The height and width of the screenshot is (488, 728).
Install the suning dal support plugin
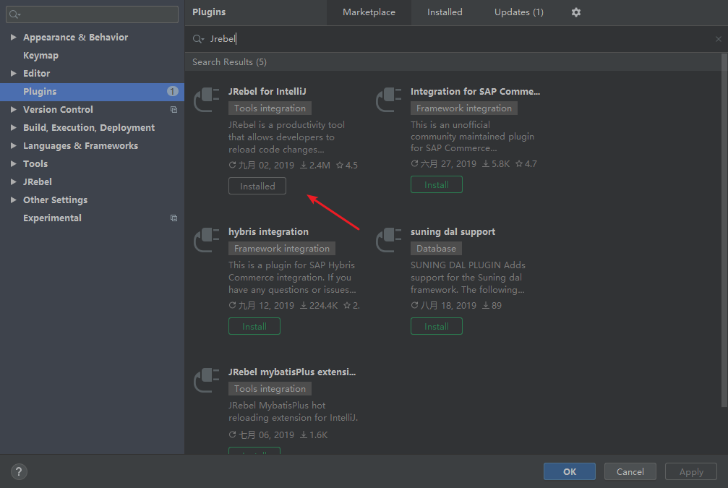(437, 326)
